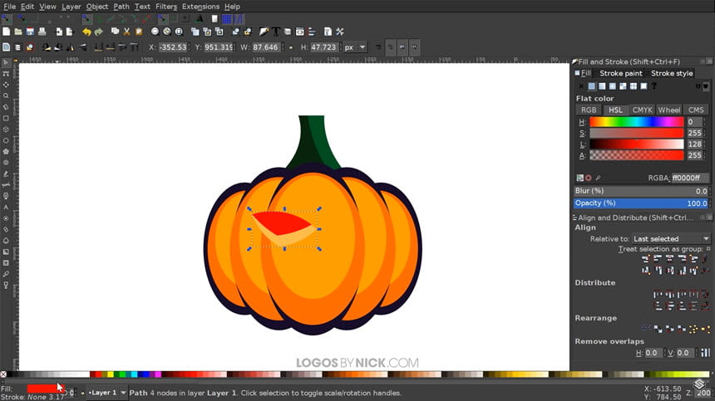Click the remove-color X at palette start
This screenshot has width=715, height=401.
(3, 374)
